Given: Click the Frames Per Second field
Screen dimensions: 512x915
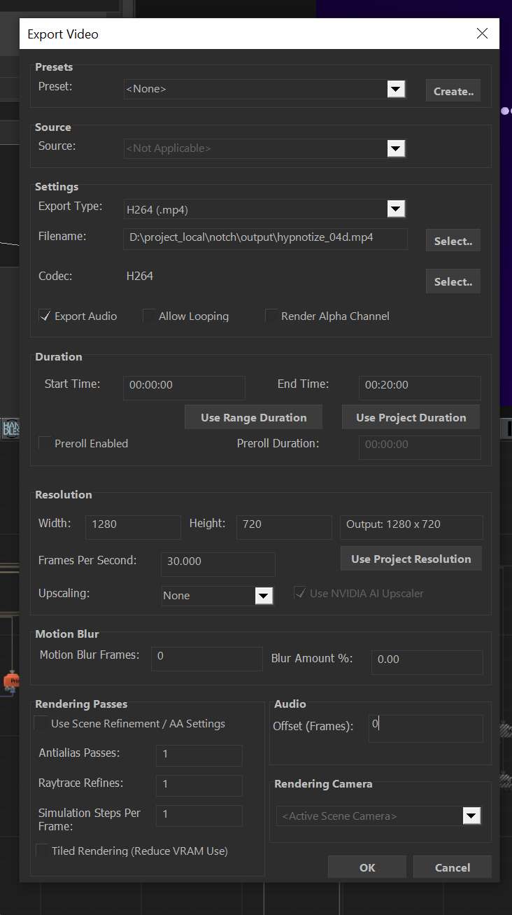Looking at the screenshot, I should (x=218, y=564).
